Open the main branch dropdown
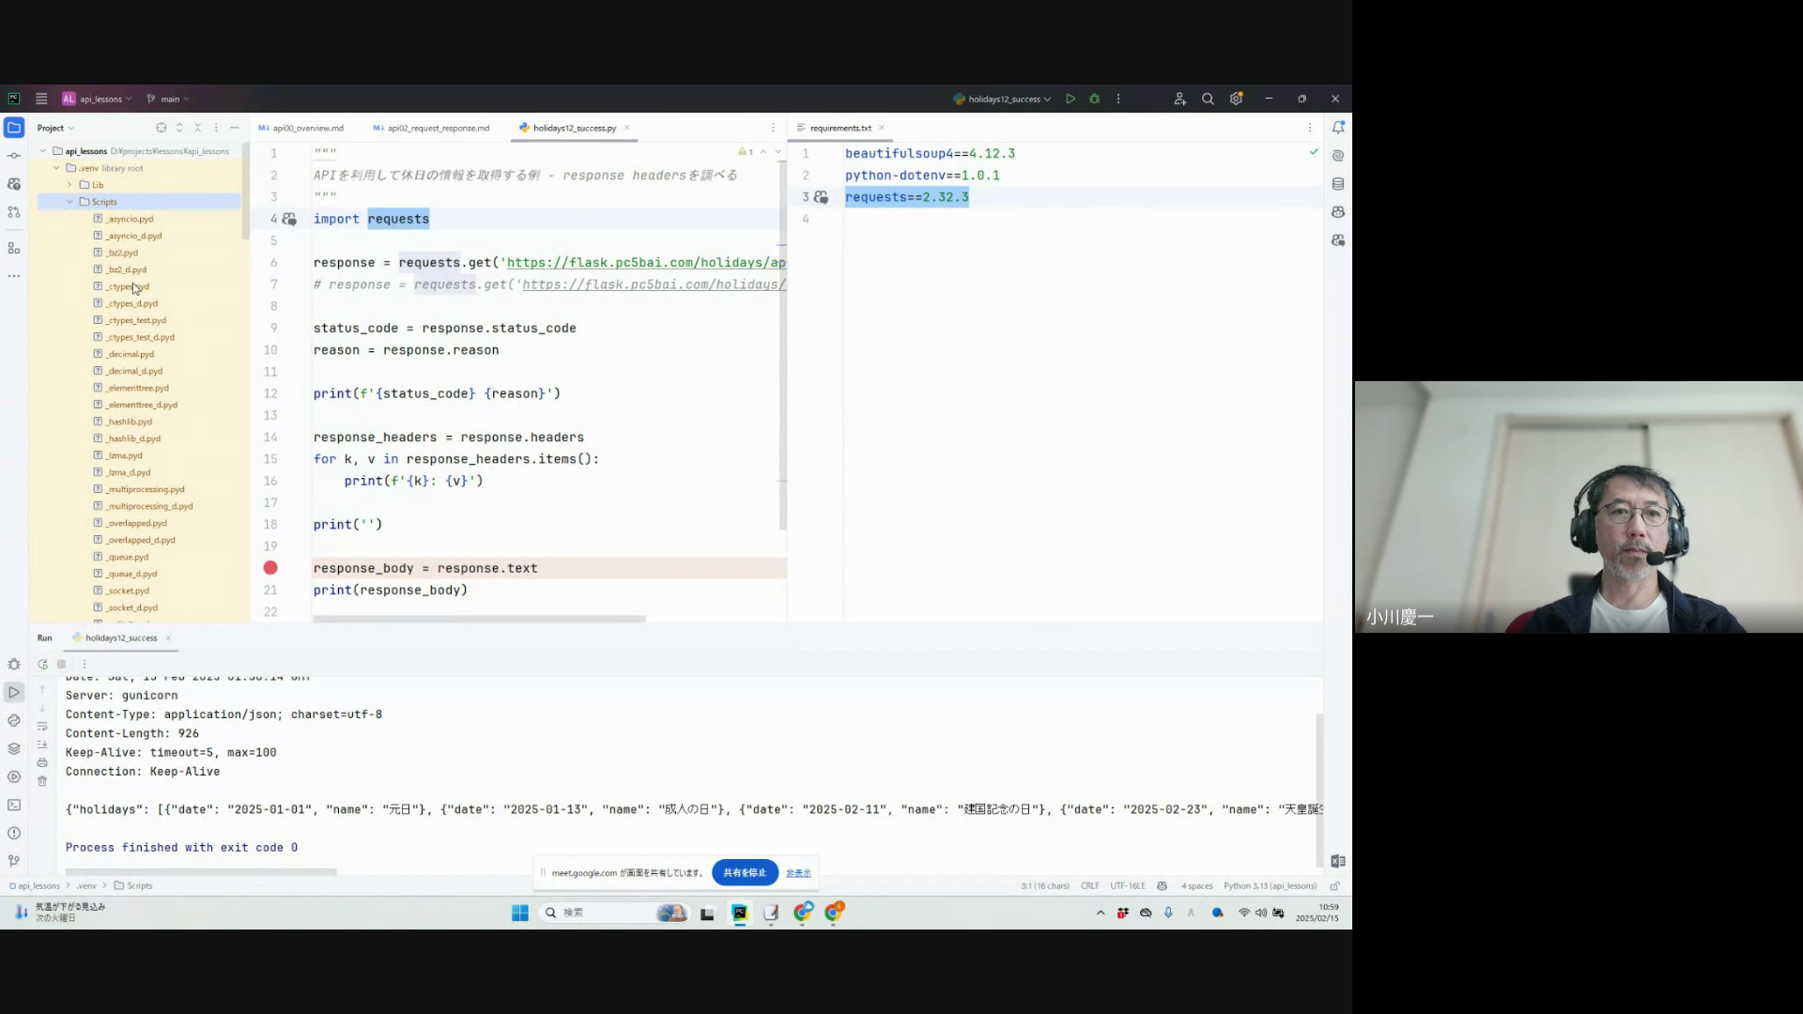Viewport: 1803px width, 1014px height. tap(169, 99)
